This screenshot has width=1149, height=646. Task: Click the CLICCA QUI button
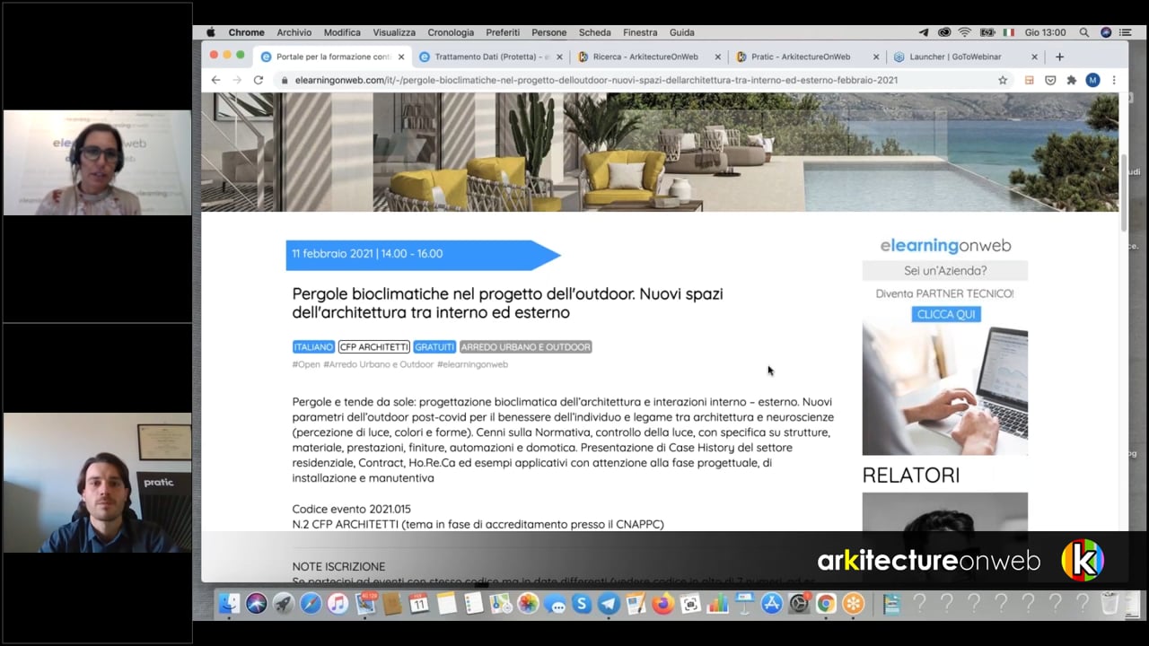946,314
